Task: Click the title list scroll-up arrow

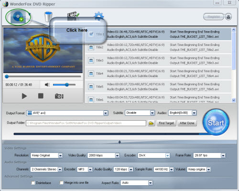Action: pyautogui.click(x=234, y=30)
